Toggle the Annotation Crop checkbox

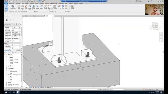[x=13, y=48]
